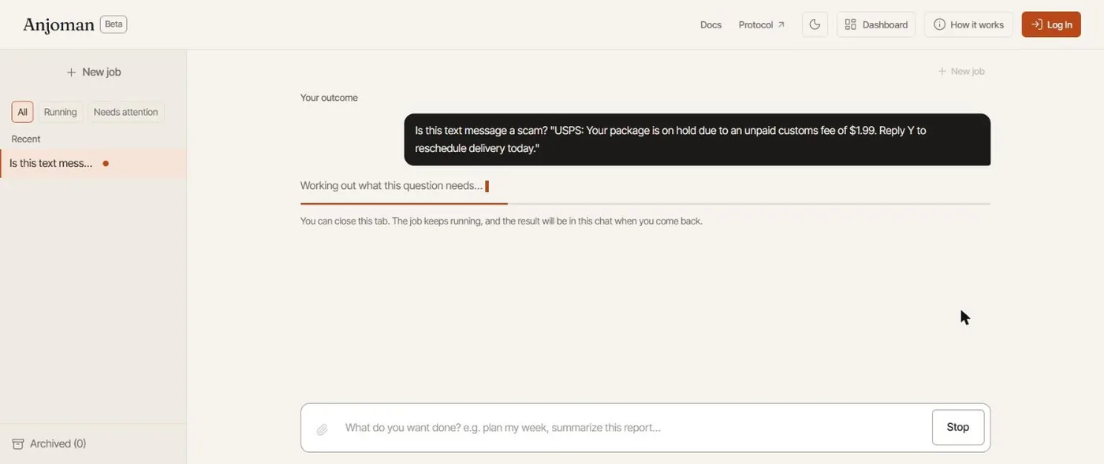Open the How it works info
The image size is (1104, 464).
point(968,24)
